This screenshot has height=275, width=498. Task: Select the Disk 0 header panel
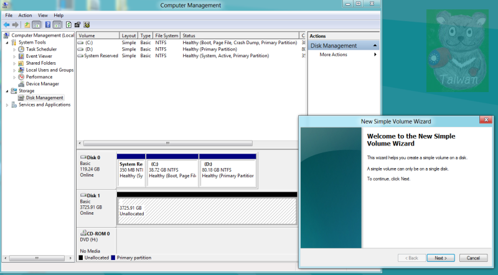(96, 170)
